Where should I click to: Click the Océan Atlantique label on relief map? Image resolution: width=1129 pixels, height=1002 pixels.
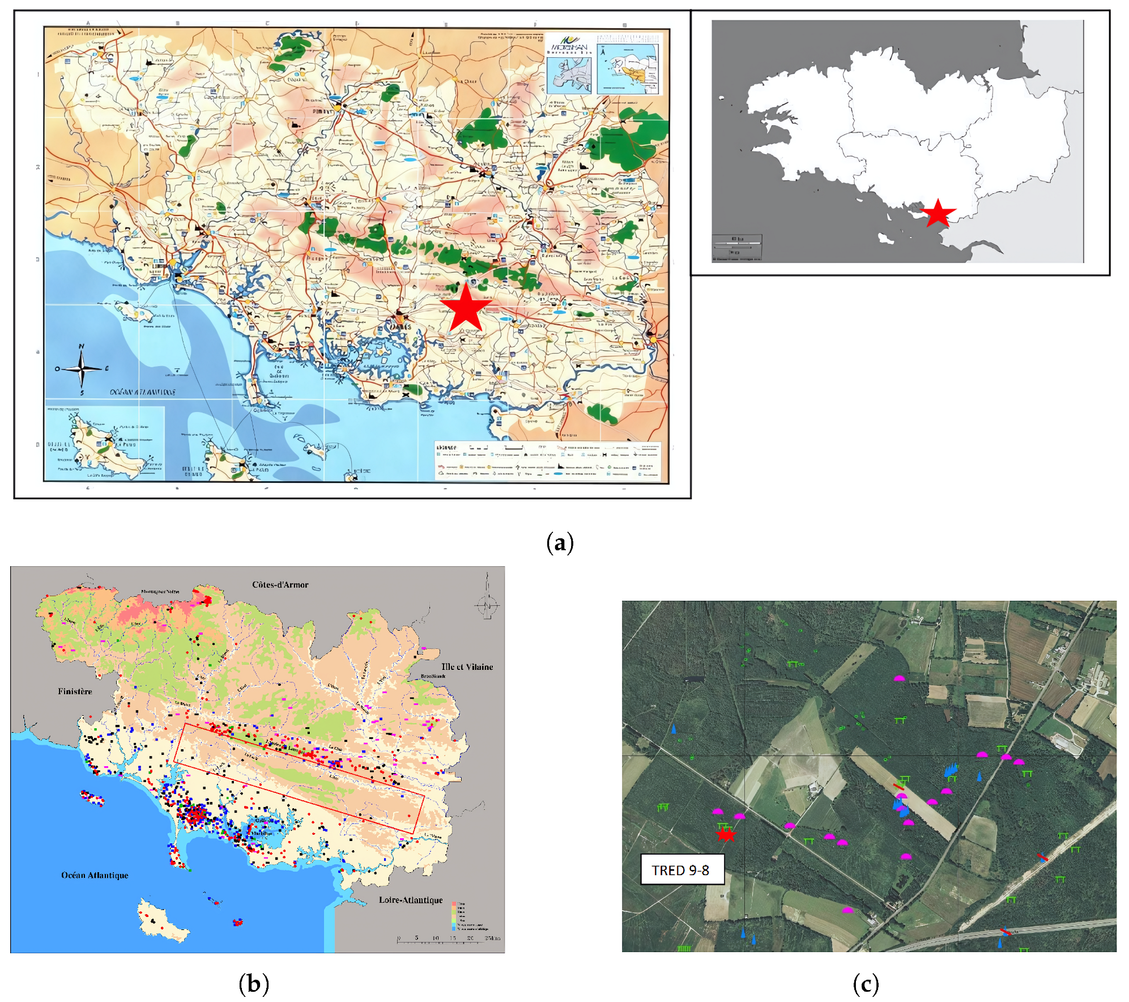point(95,876)
